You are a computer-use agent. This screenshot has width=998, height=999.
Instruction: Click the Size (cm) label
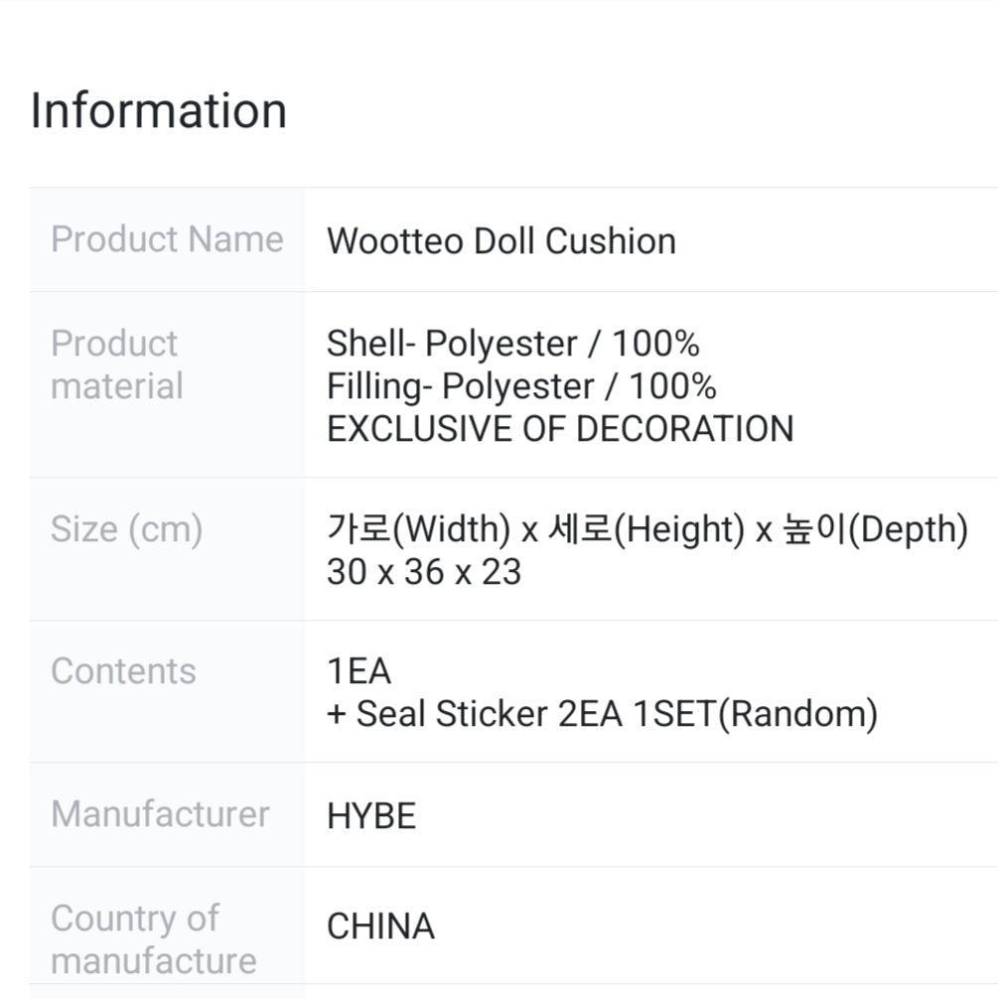(126, 529)
